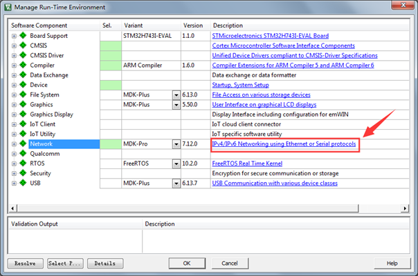The width and height of the screenshot is (418, 276).
Task: Open Unified Device Drivers description link
Action: [x=295, y=55]
